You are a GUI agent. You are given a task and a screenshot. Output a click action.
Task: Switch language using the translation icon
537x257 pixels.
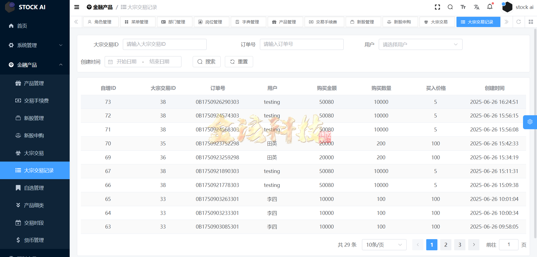477,7
